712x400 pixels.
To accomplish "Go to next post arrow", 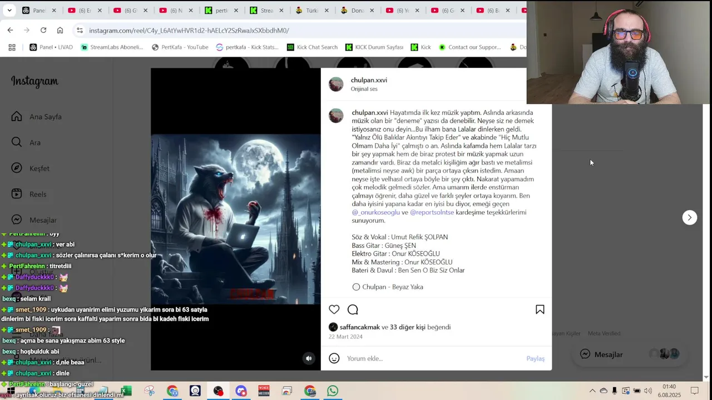I will coord(689,217).
